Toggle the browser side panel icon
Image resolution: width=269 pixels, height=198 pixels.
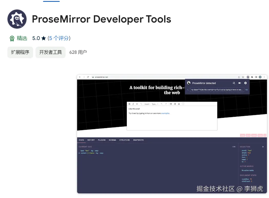tap(256, 77)
